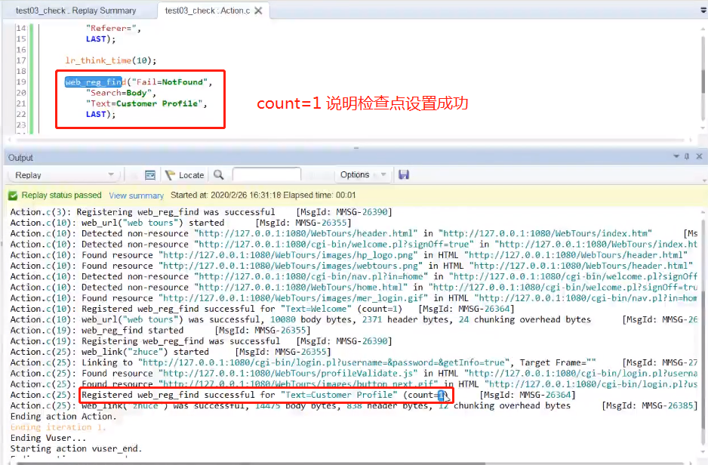
Task: Click Started at elapsed time status text
Action: point(263,195)
